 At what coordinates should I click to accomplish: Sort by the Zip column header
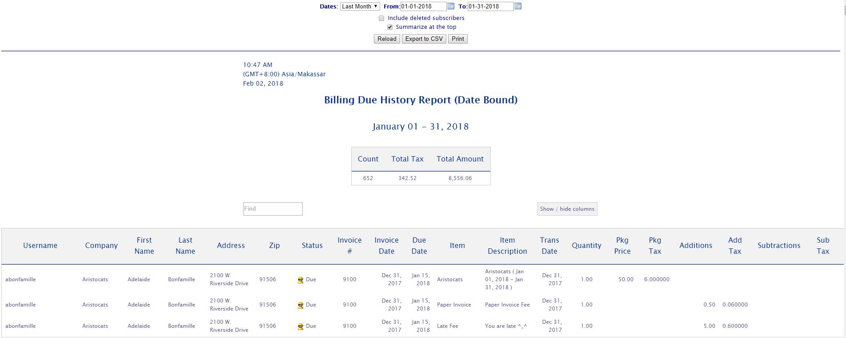274,246
